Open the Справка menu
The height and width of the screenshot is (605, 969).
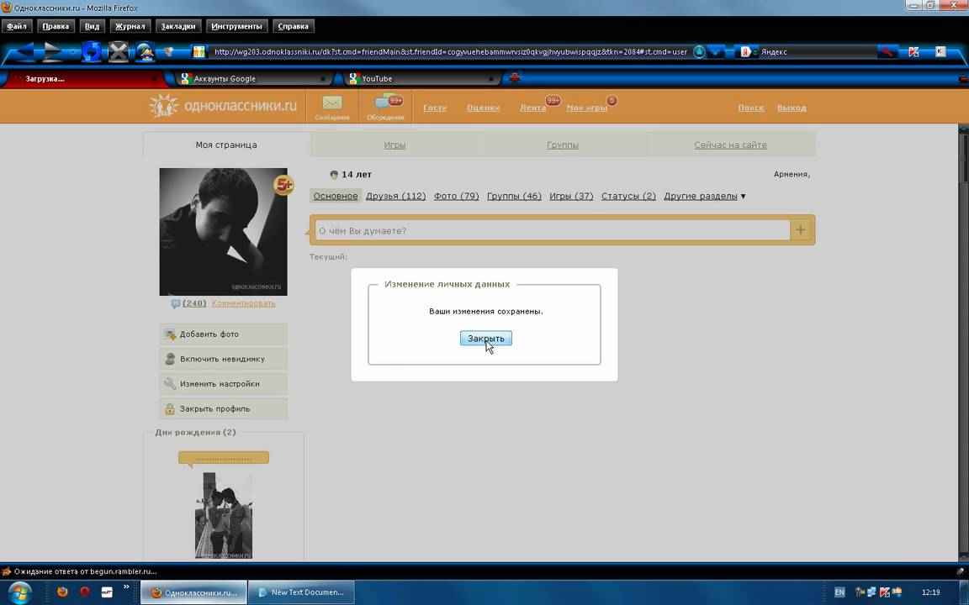(x=294, y=26)
